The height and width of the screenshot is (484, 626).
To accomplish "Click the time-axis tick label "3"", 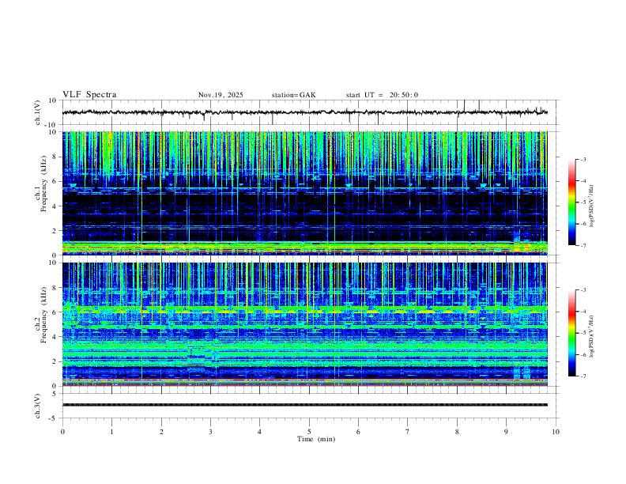I will pyautogui.click(x=210, y=432).
